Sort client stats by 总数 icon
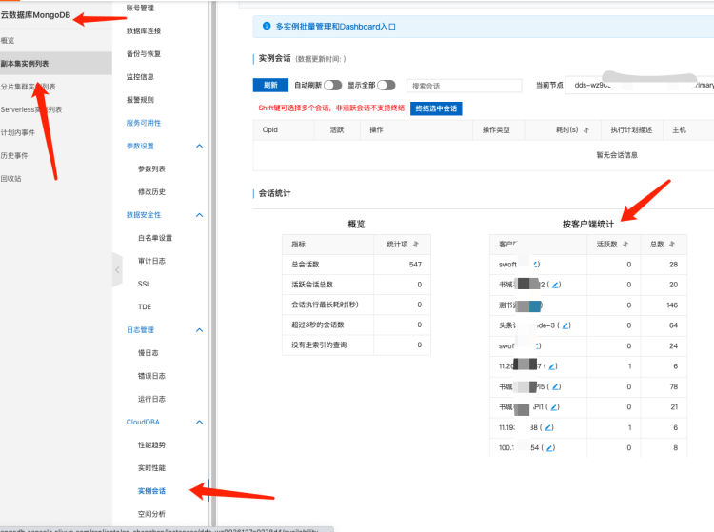This screenshot has width=714, height=532. coord(671,244)
